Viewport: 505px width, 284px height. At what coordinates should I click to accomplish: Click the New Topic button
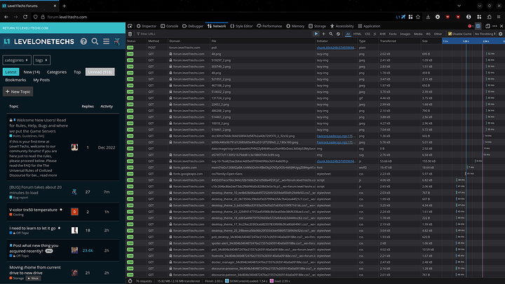pos(18,91)
